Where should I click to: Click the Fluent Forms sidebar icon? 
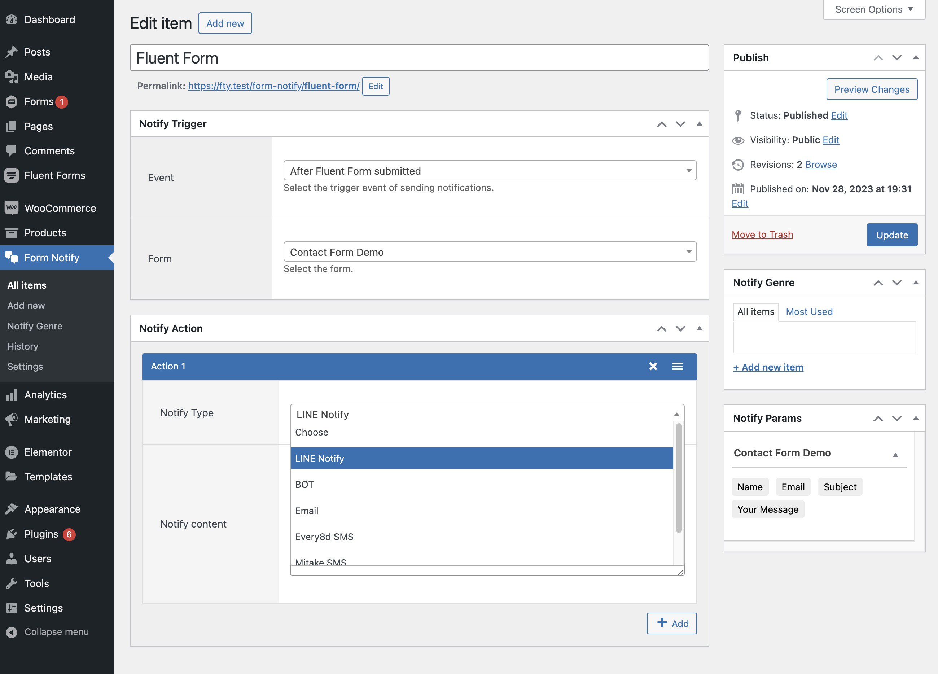pos(12,175)
